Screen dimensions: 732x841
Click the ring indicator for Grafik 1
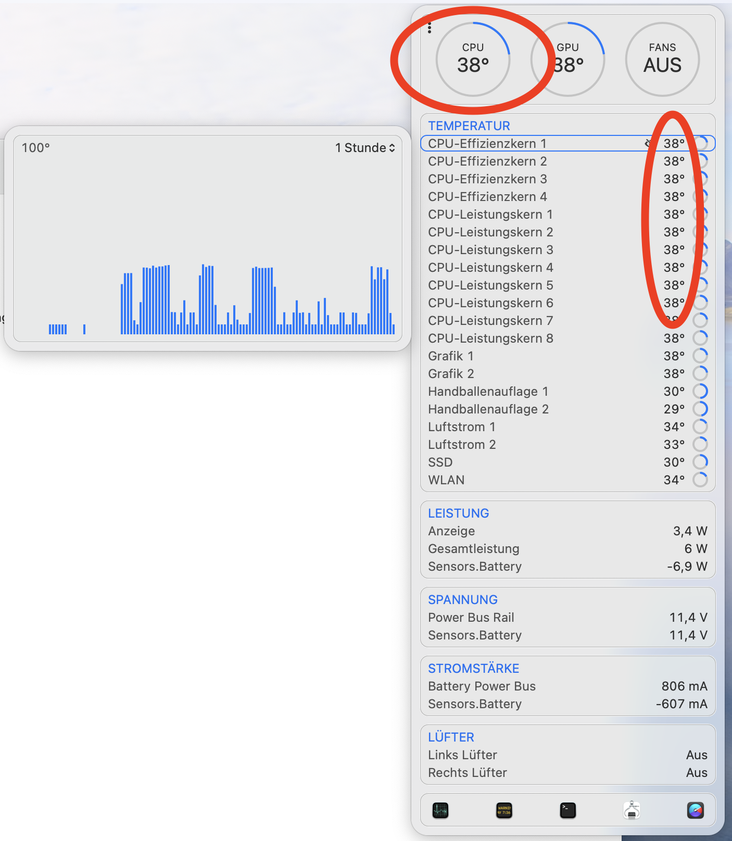coord(700,356)
